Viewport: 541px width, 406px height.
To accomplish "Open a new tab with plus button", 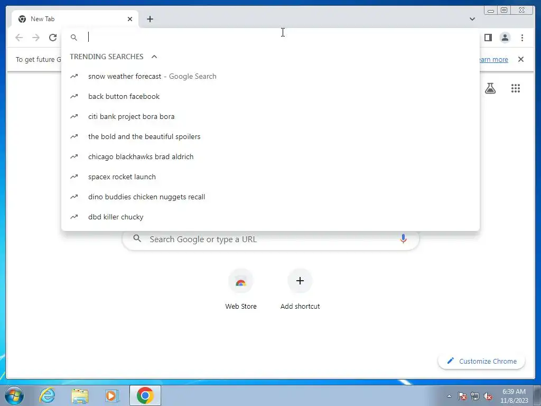I will [x=150, y=19].
